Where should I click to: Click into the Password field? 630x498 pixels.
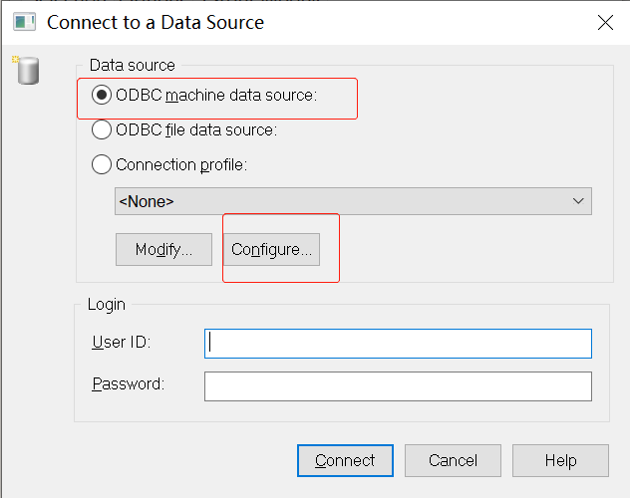[x=398, y=385]
